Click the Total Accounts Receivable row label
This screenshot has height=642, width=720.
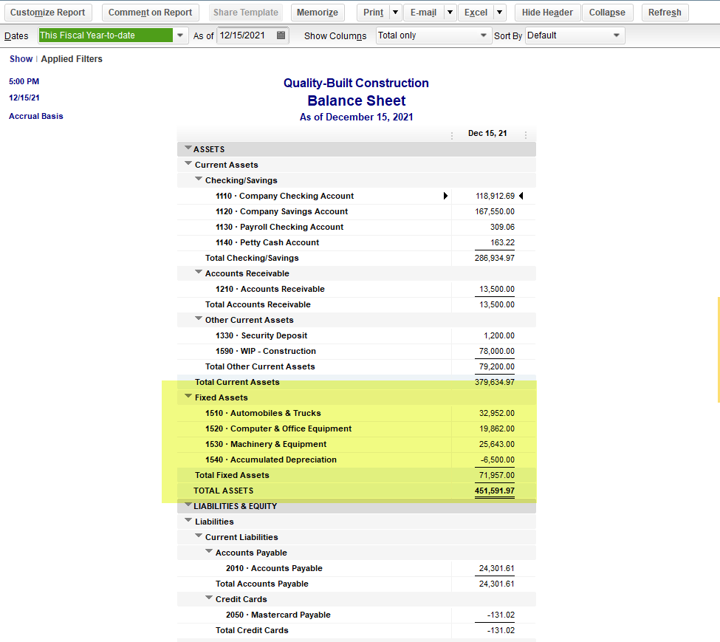click(x=258, y=304)
